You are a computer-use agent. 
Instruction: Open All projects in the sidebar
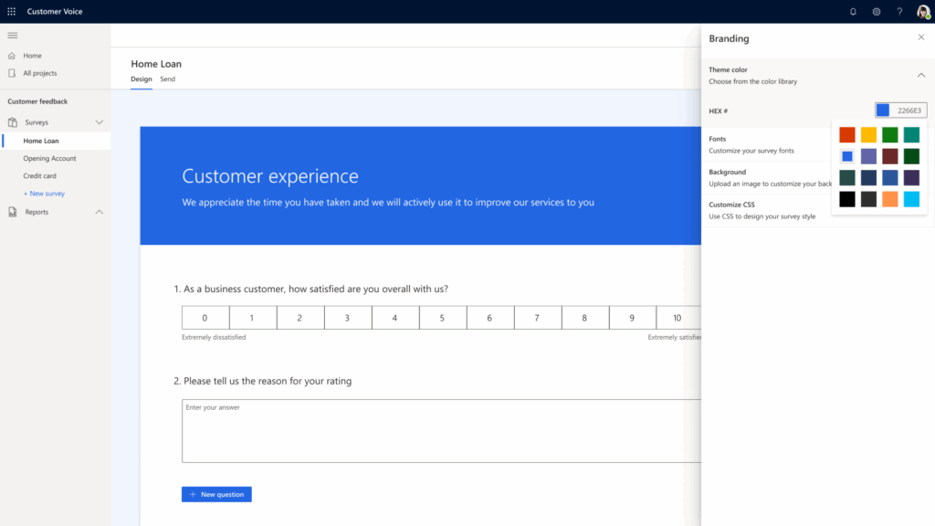[39, 73]
